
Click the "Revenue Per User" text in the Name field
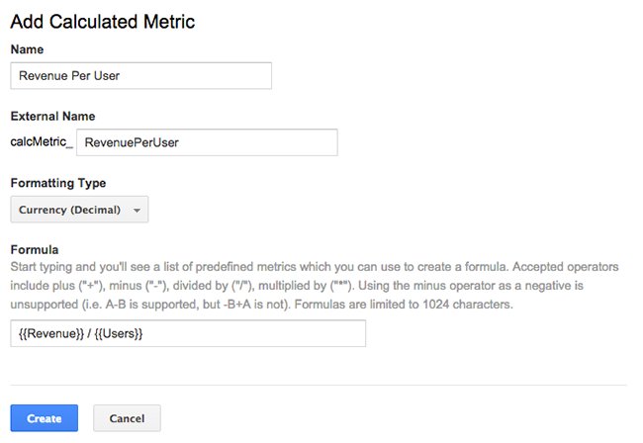coord(69,76)
